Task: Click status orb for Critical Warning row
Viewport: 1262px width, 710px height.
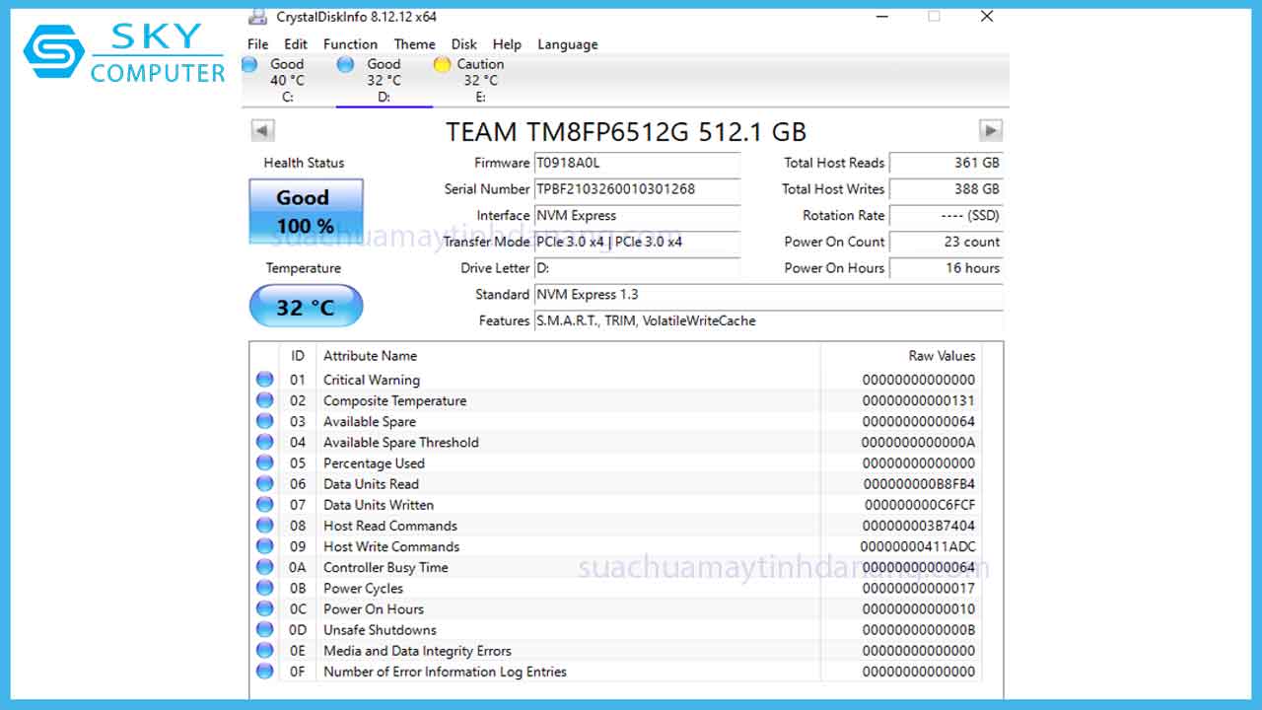Action: [x=265, y=379]
